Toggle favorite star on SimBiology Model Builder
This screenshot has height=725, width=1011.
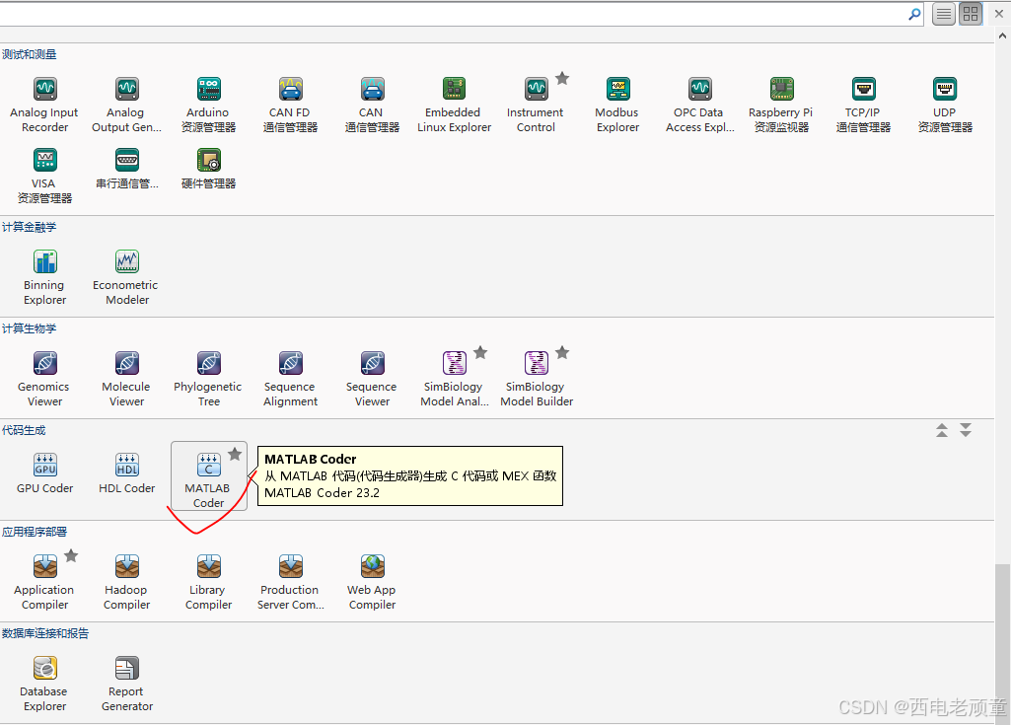pos(562,352)
